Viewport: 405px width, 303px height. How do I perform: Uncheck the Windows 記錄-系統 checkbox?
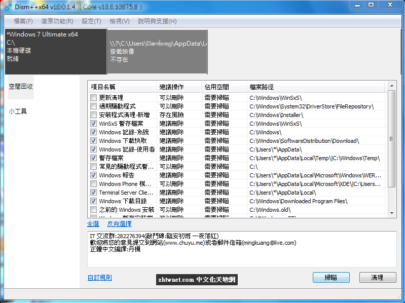pyautogui.click(x=93, y=132)
